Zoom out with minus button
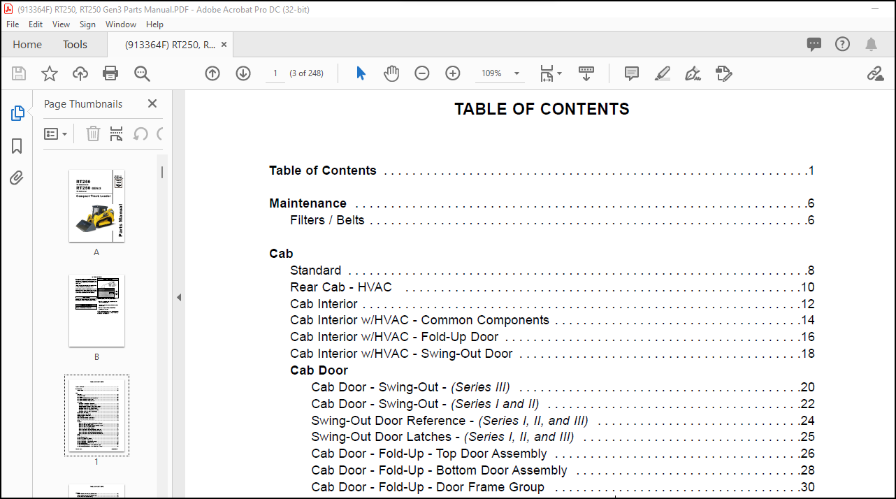The width and height of the screenshot is (896, 499). pos(422,73)
